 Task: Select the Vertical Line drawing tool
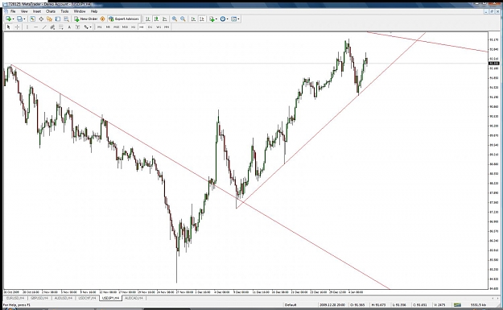[x=27, y=27]
